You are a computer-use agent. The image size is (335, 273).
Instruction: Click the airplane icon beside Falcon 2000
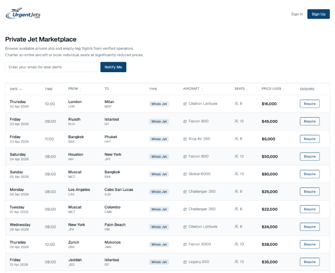(185, 244)
